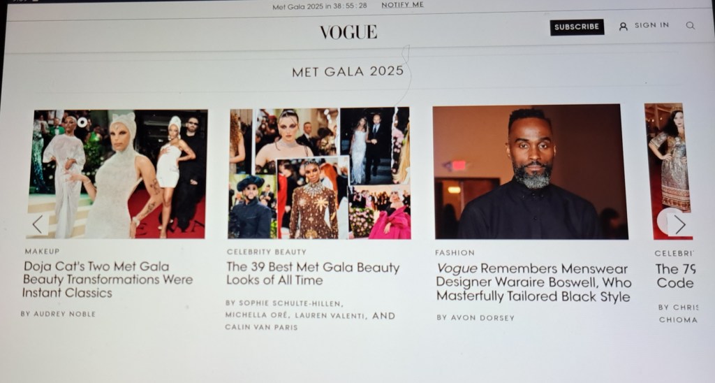
Task: Click the Doja Cat red carpet thumbnail
Action: tap(117, 174)
